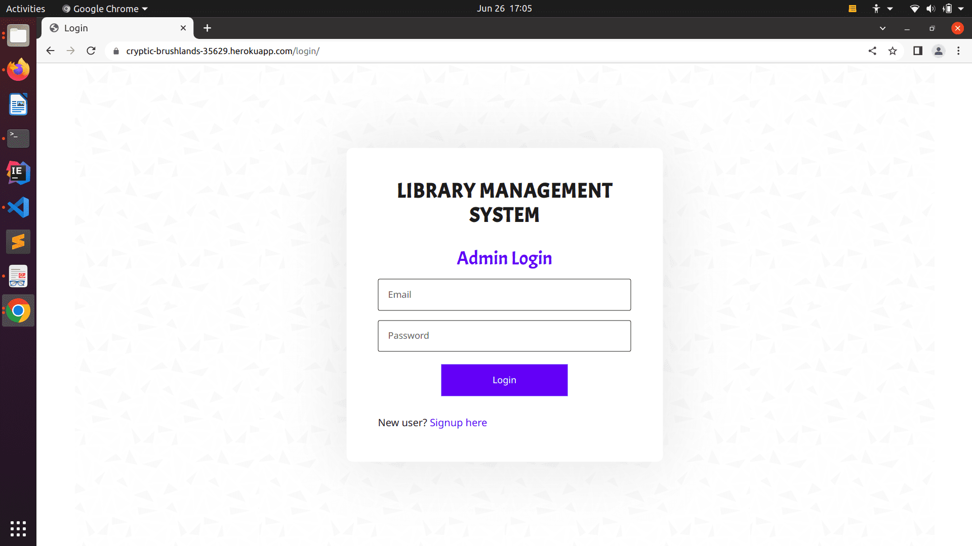972x546 pixels.
Task: View site info via padlock icon
Action: click(116, 51)
